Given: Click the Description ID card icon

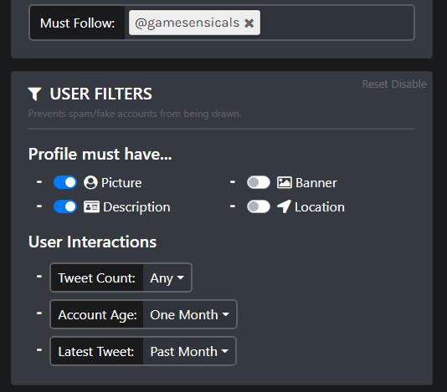Looking at the screenshot, I should 91,206.
